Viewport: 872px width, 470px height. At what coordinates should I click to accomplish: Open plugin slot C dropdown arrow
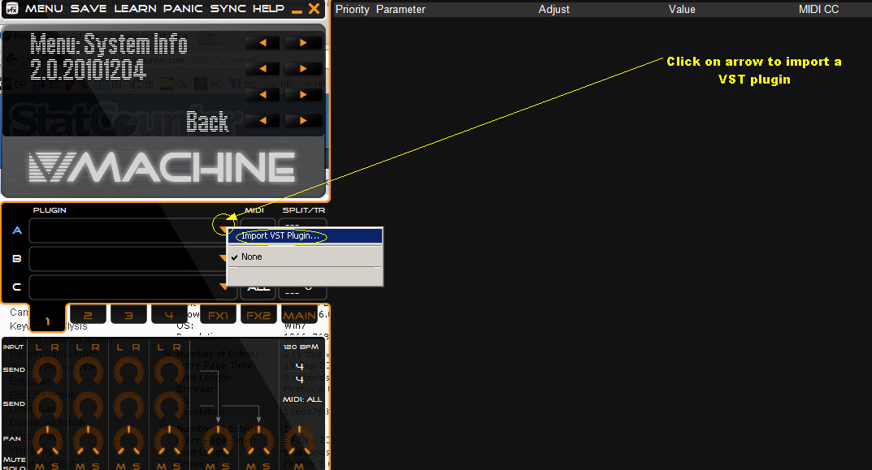223,286
